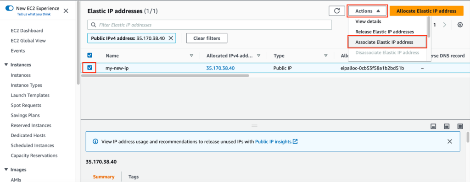470x182 pixels.
Task: Open Launch Templates
Action: click(30, 95)
